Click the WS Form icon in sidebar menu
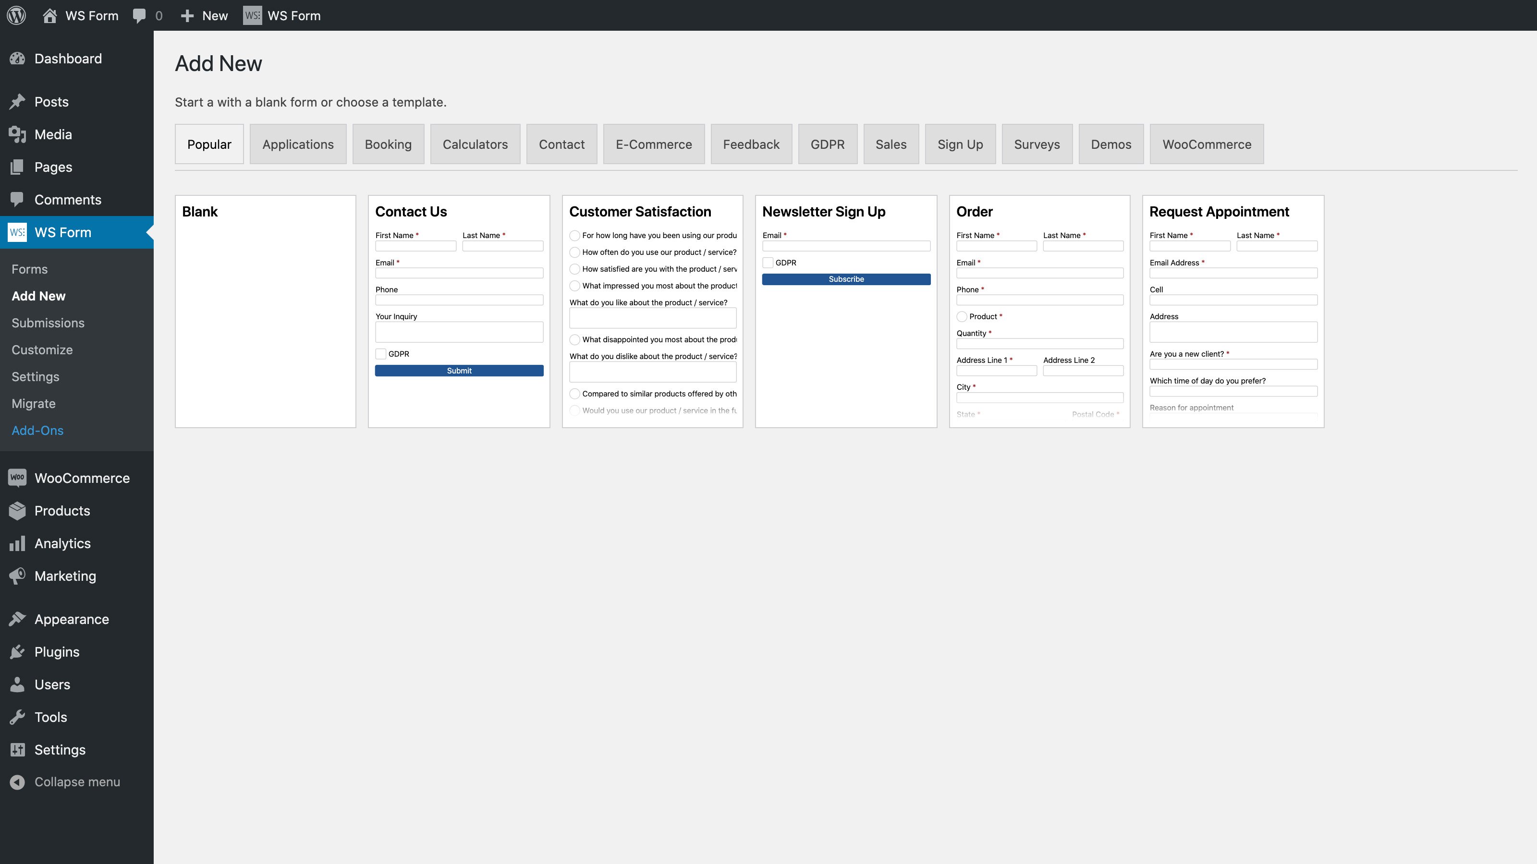This screenshot has height=864, width=1537. click(x=17, y=232)
